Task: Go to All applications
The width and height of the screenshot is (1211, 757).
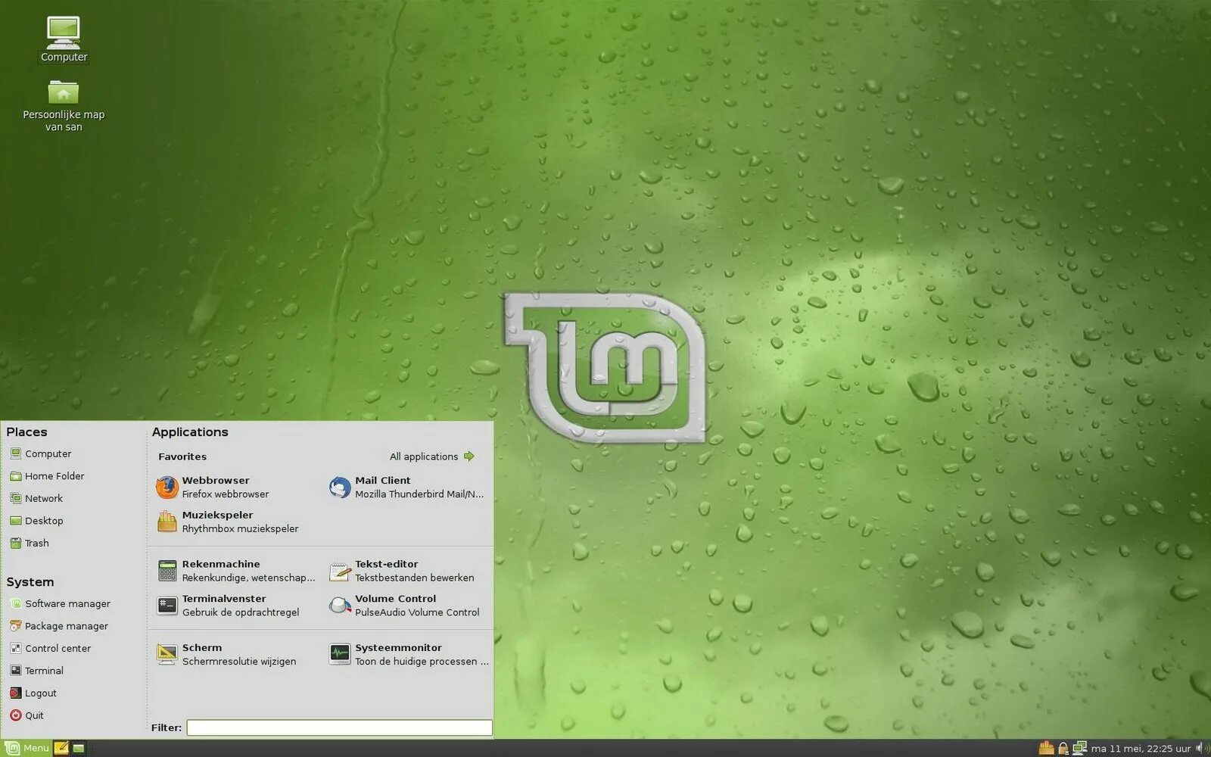Action: coord(425,456)
